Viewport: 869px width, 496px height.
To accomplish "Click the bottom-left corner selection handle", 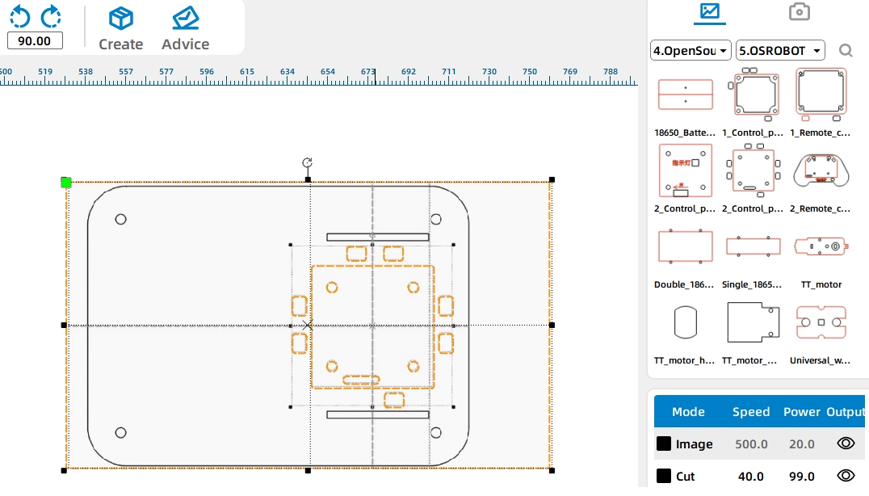I will 64,470.
